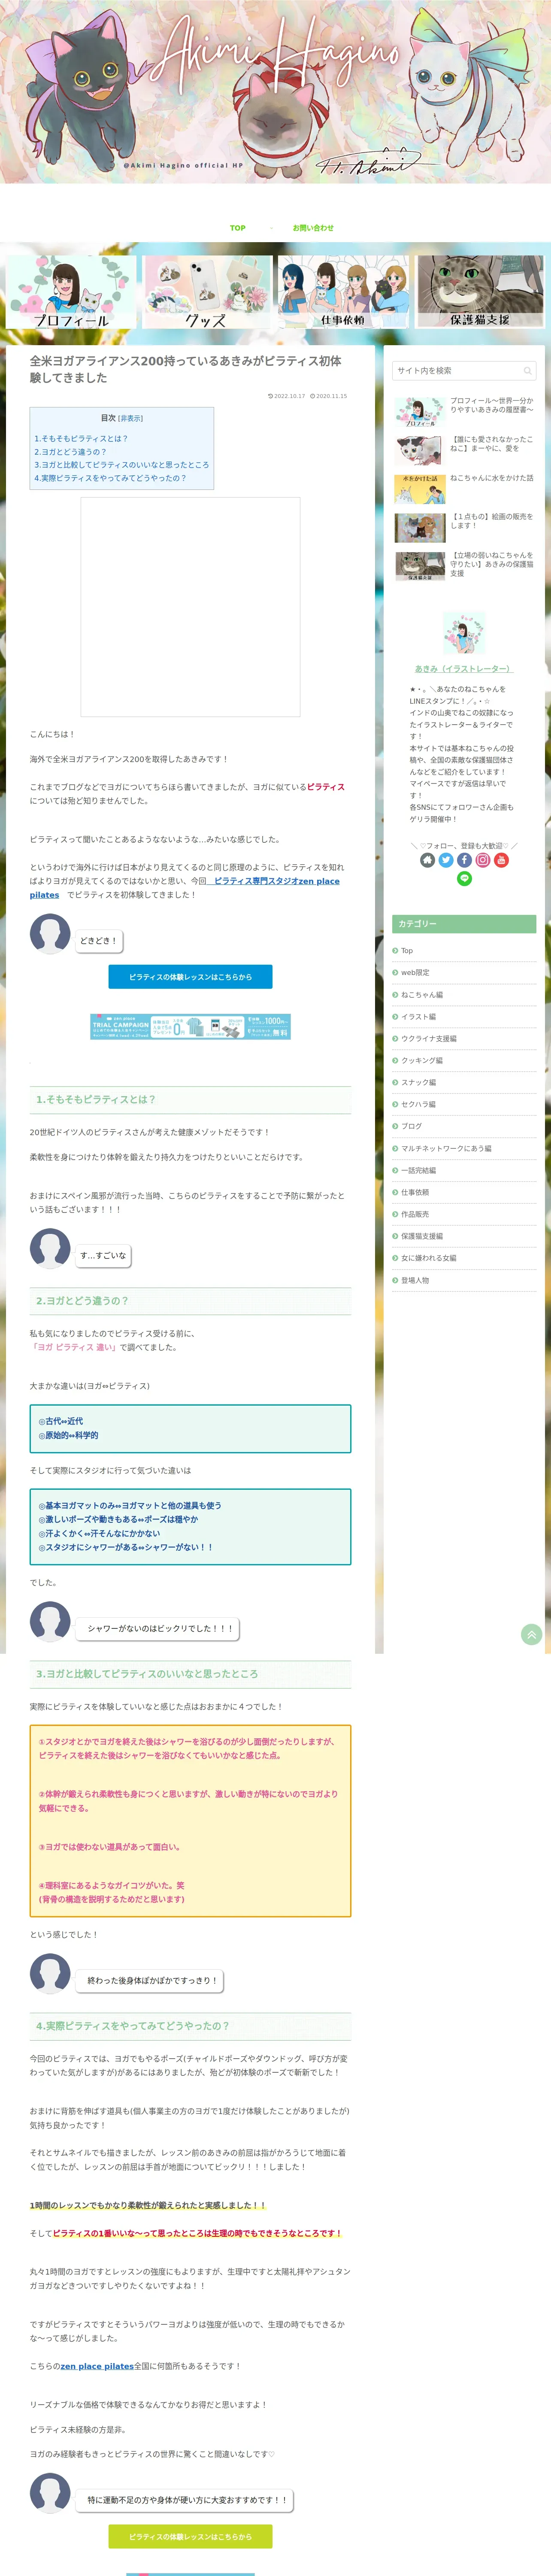Click the article title 全米ヨガアライアンス200
Screen dimensions: 551x2576
(185, 369)
